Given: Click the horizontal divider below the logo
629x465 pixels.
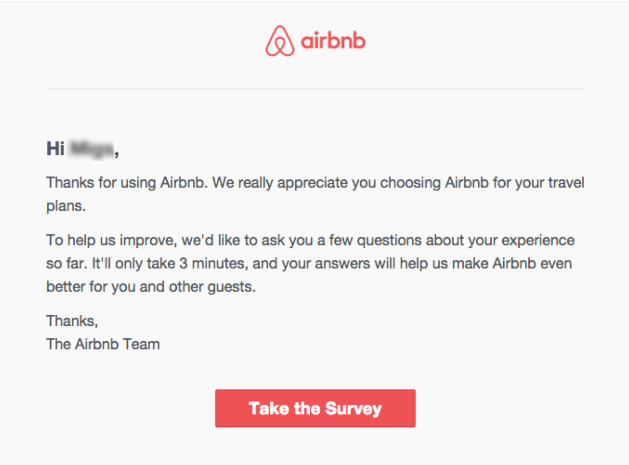Looking at the screenshot, I should pyautogui.click(x=315, y=89).
